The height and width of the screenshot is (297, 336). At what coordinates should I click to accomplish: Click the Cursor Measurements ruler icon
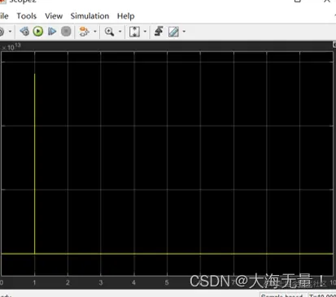pos(173,32)
